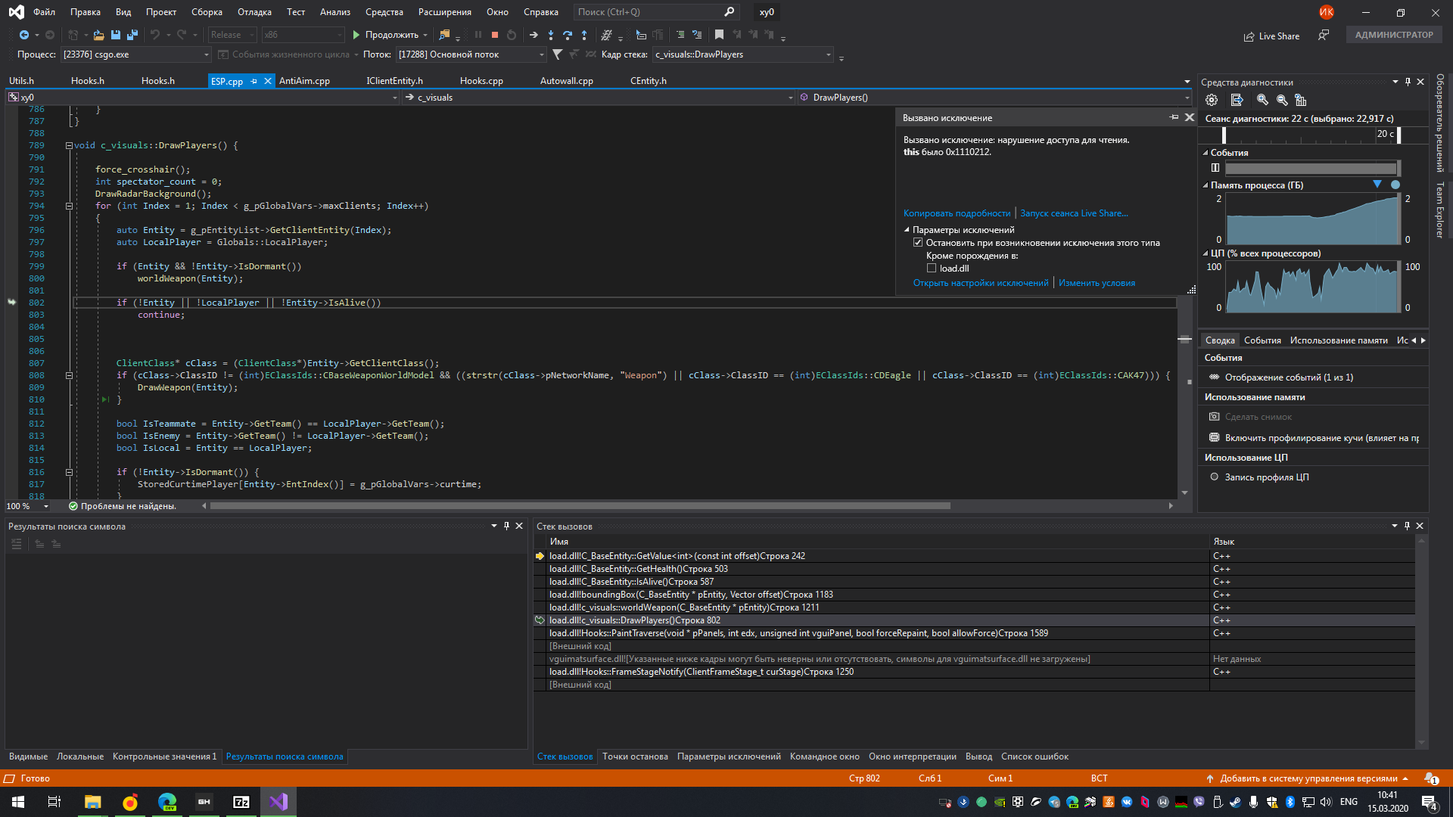Click the Step Over arrow icon
This screenshot has width=1453, height=817.
pos(567,35)
